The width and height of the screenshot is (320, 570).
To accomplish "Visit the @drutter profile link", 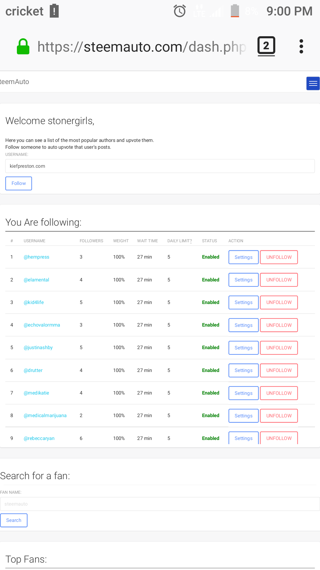I will [x=33, y=370].
